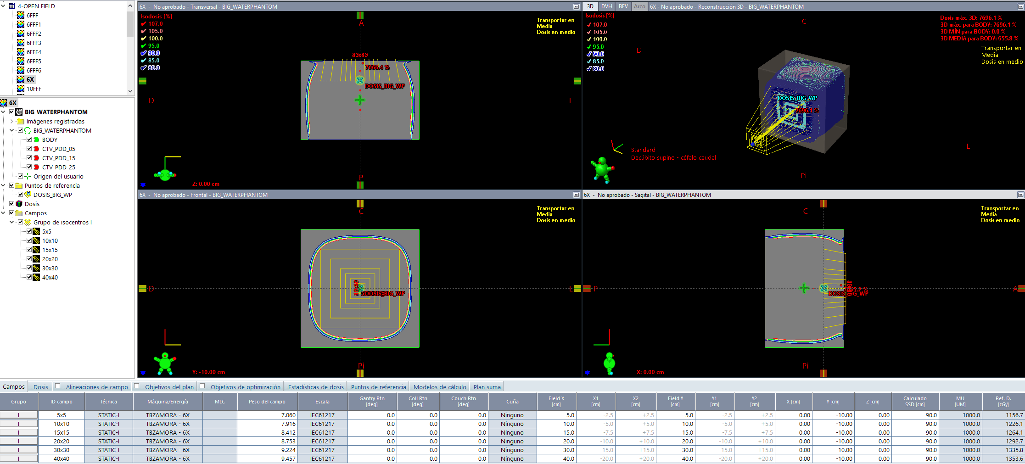Expand the Imágenes registradas node

(x=12, y=121)
